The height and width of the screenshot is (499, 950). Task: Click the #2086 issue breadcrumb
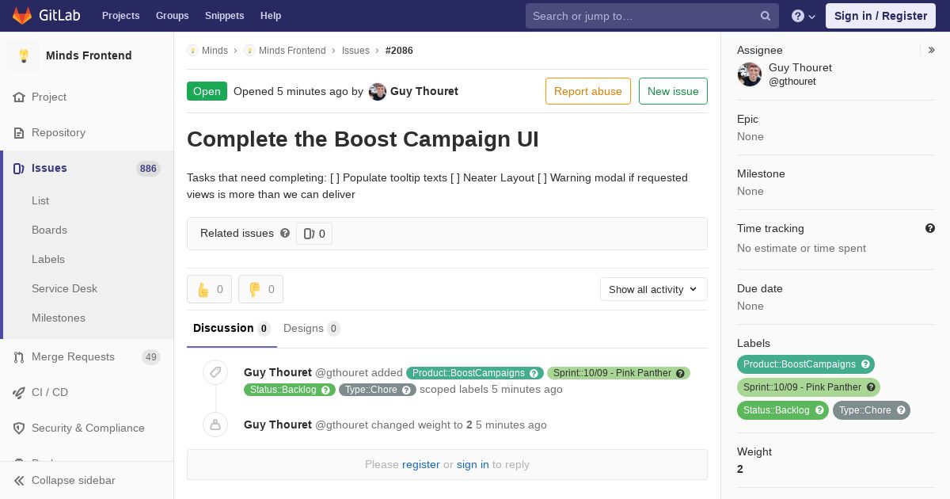coord(399,50)
